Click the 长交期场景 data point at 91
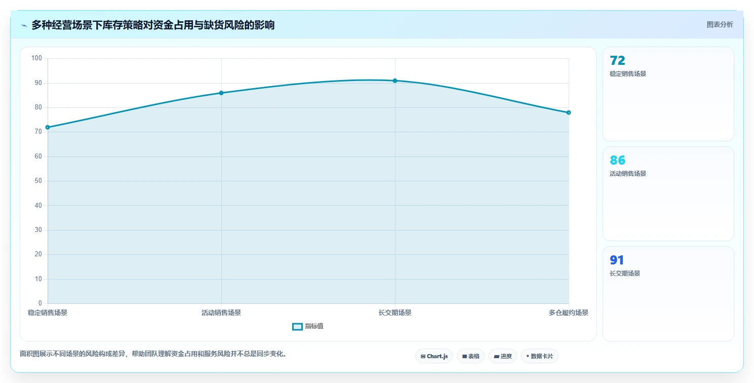Image resolution: width=754 pixels, height=383 pixels. pyautogui.click(x=395, y=81)
